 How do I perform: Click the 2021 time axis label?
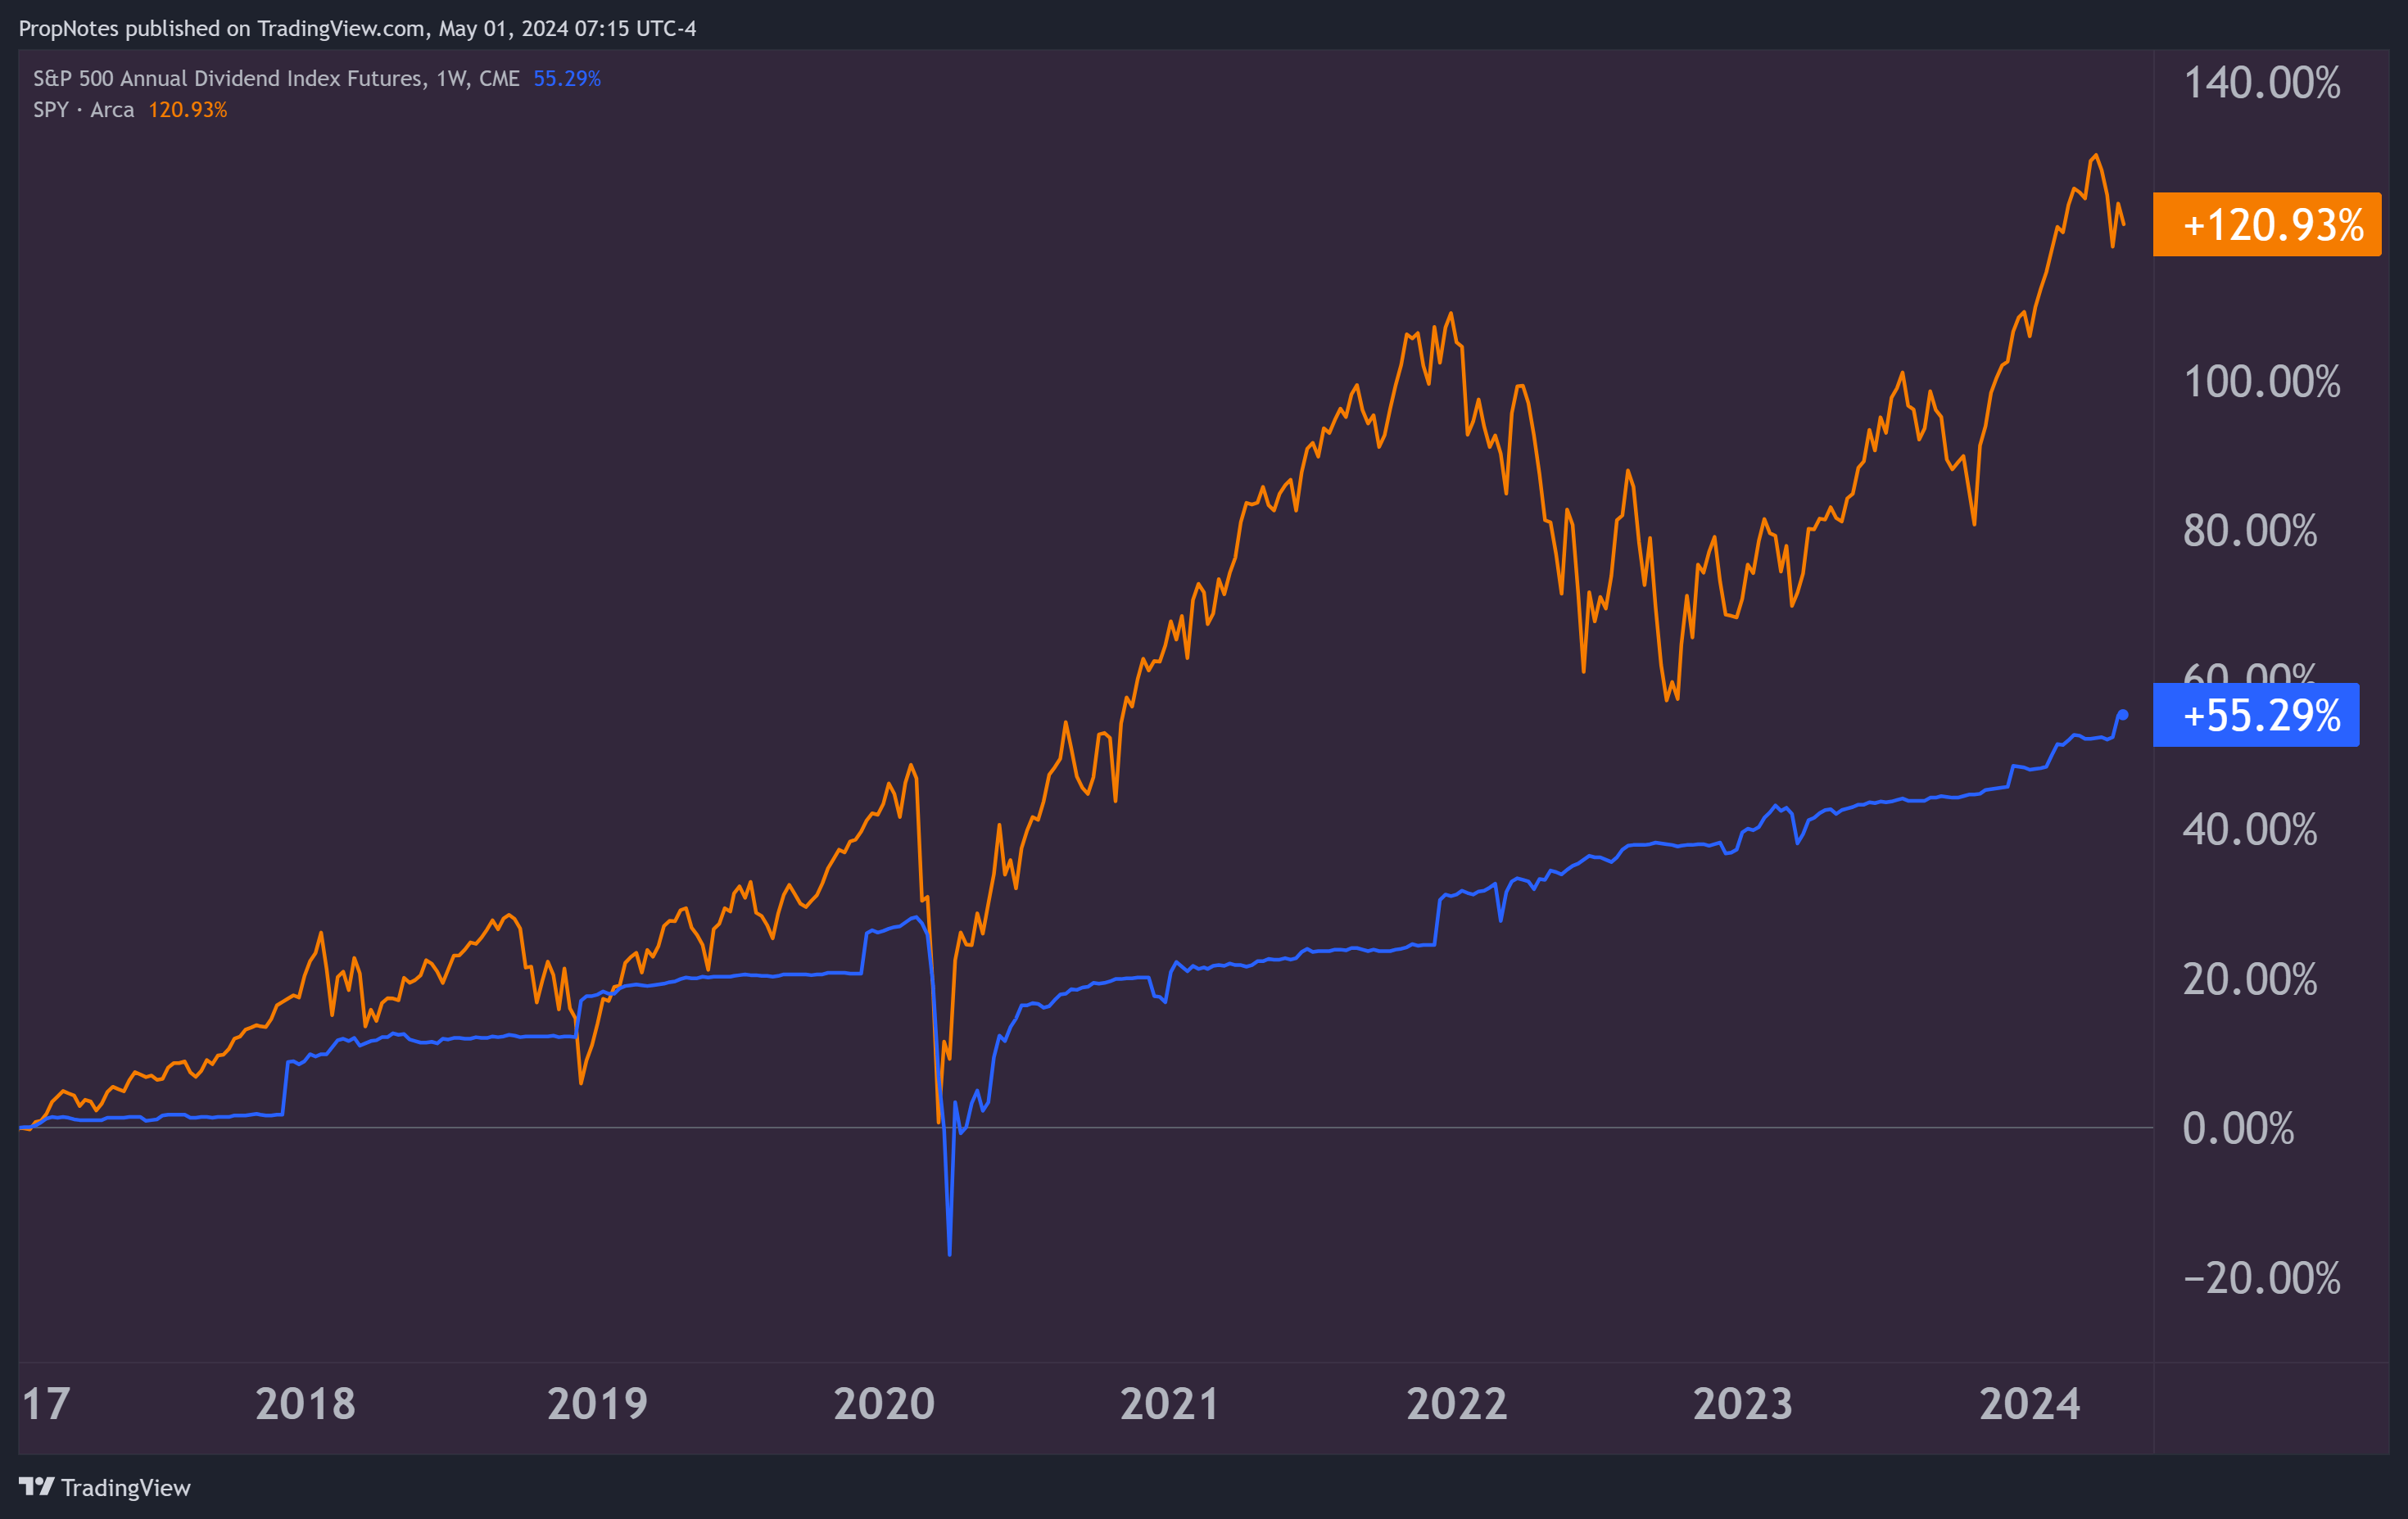[x=1169, y=1404]
